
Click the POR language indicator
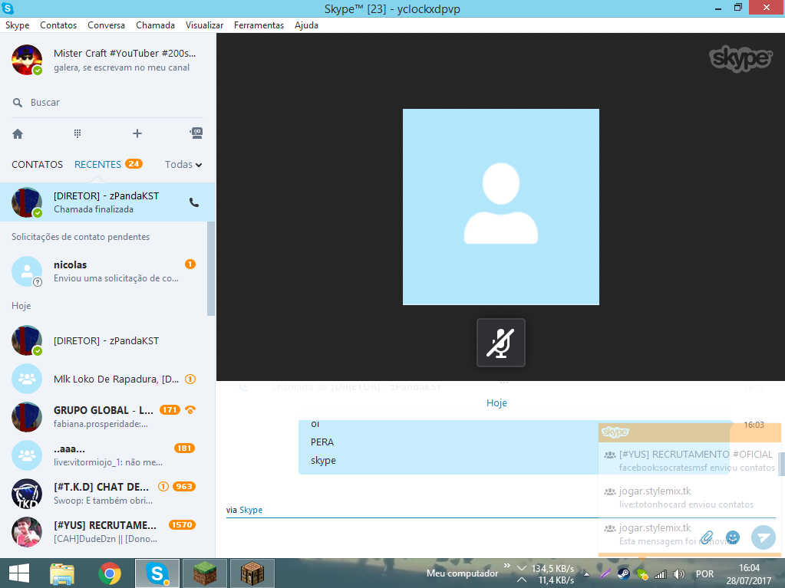[x=705, y=574]
